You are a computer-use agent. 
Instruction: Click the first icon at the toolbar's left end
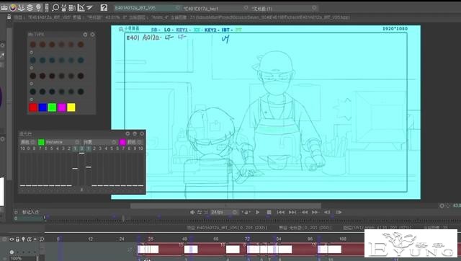4,8
